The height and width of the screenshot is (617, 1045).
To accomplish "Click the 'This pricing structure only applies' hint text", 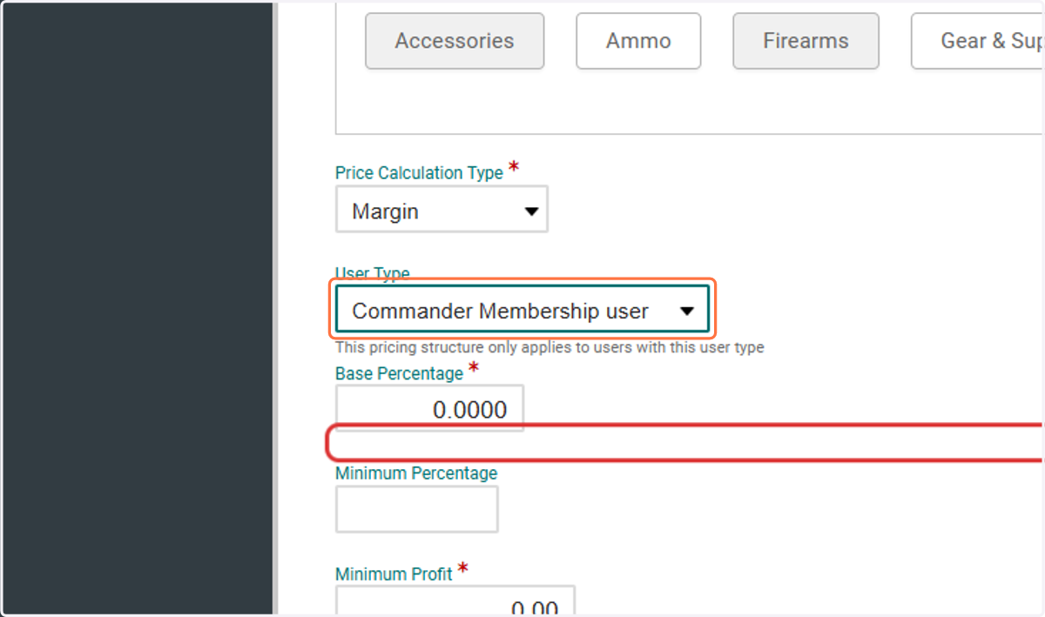I will pyautogui.click(x=549, y=347).
